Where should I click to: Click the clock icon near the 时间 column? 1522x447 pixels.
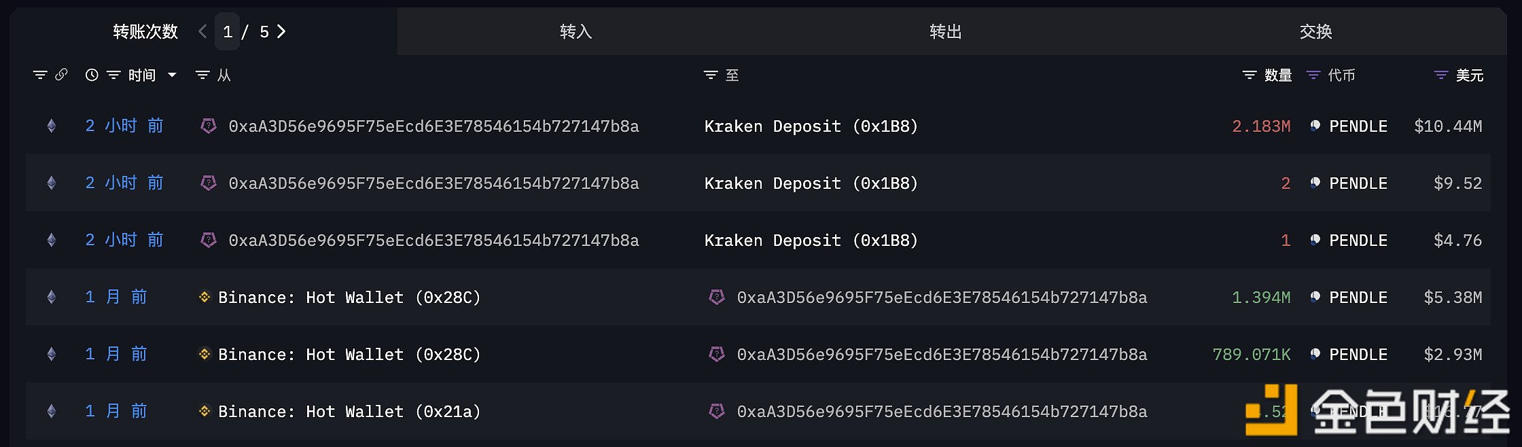[92, 75]
